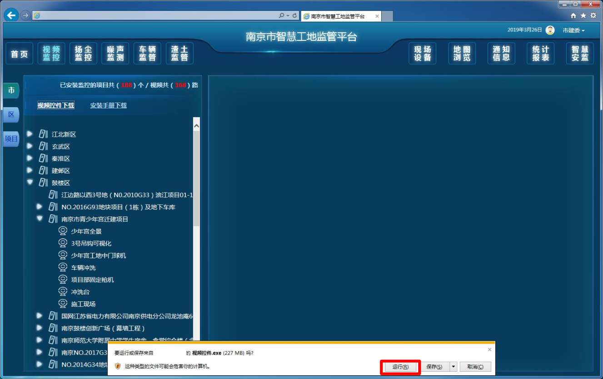Open the 市建委 user dropdown

coord(573,30)
